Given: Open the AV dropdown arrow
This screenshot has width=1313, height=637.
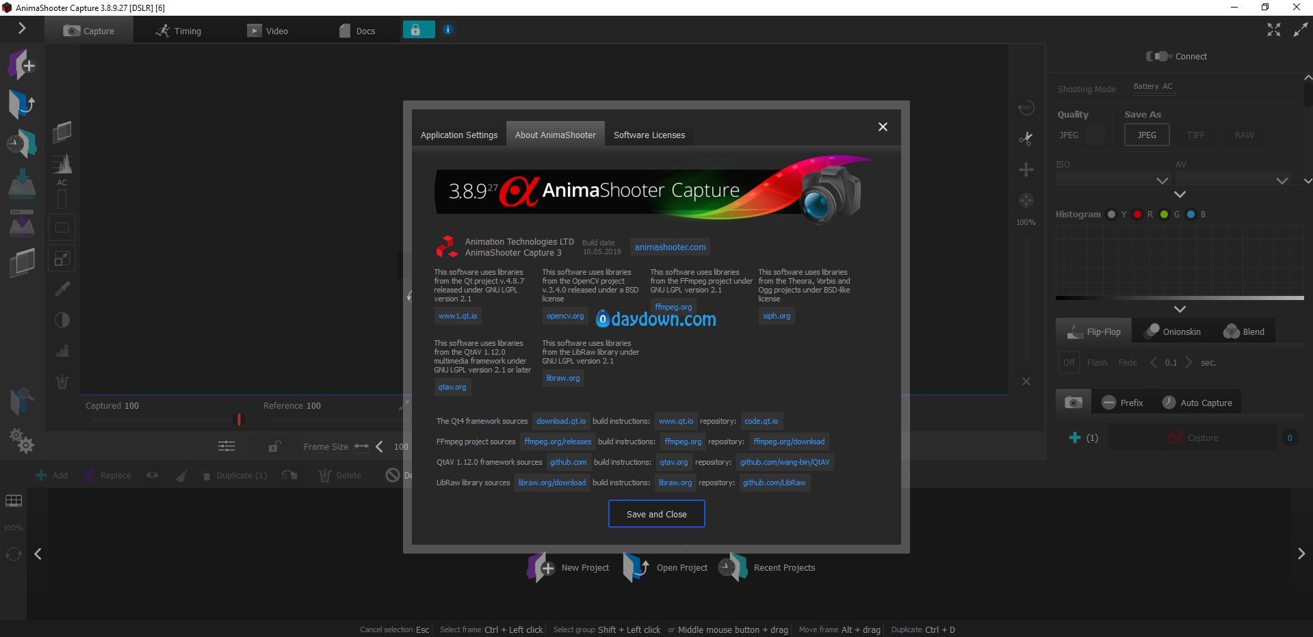Looking at the screenshot, I should (x=1282, y=181).
